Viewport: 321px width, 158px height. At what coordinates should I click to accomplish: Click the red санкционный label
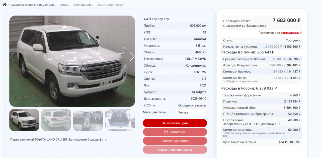pos(291,33)
